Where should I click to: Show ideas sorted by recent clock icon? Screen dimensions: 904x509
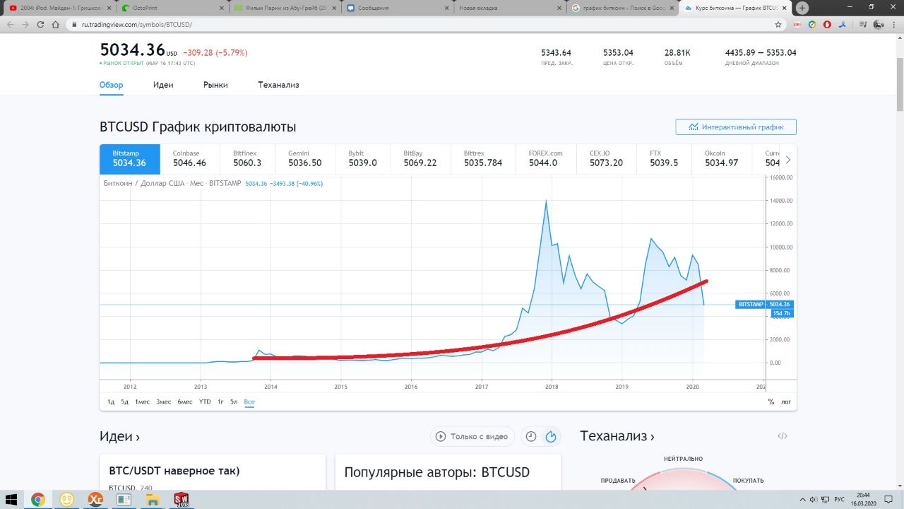[x=531, y=437]
